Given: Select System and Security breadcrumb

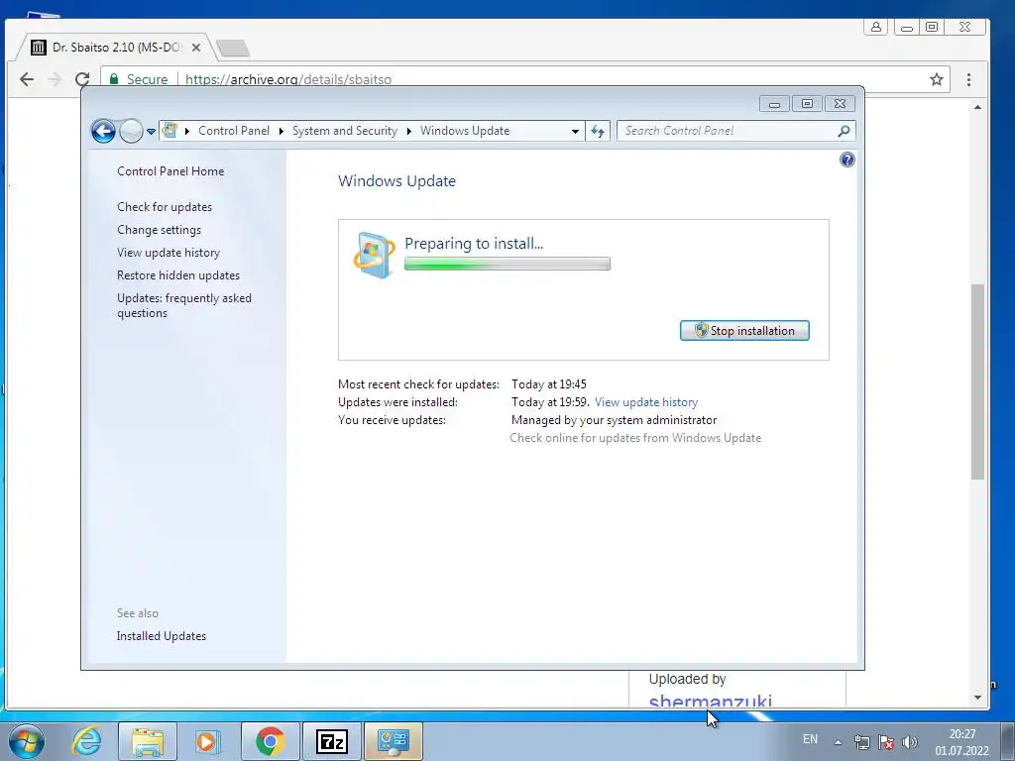Looking at the screenshot, I should tap(344, 131).
